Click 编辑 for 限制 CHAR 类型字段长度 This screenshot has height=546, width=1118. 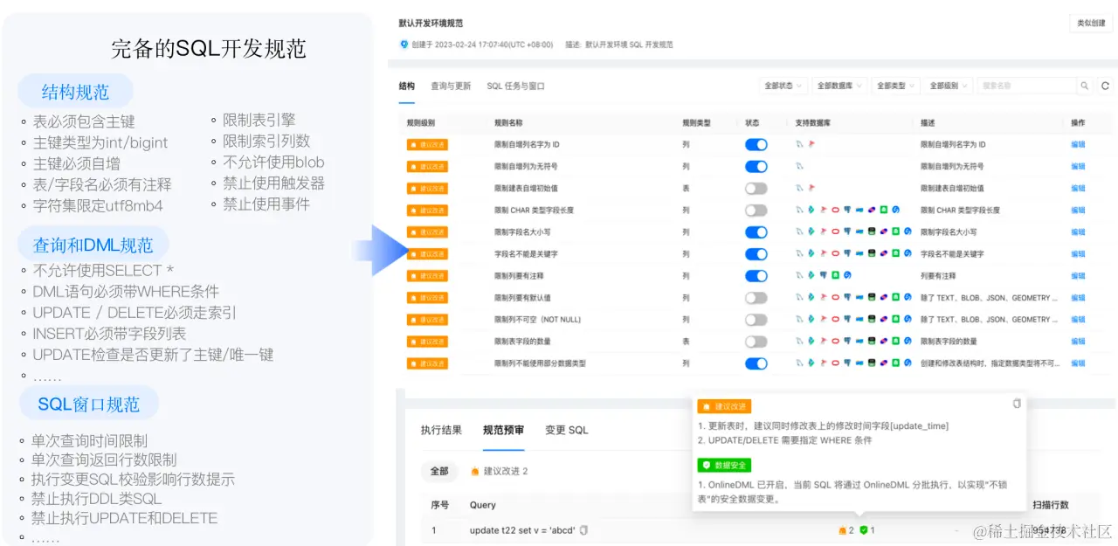tap(1078, 210)
